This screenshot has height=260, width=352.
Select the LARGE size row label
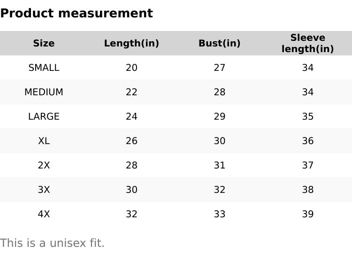point(44,116)
